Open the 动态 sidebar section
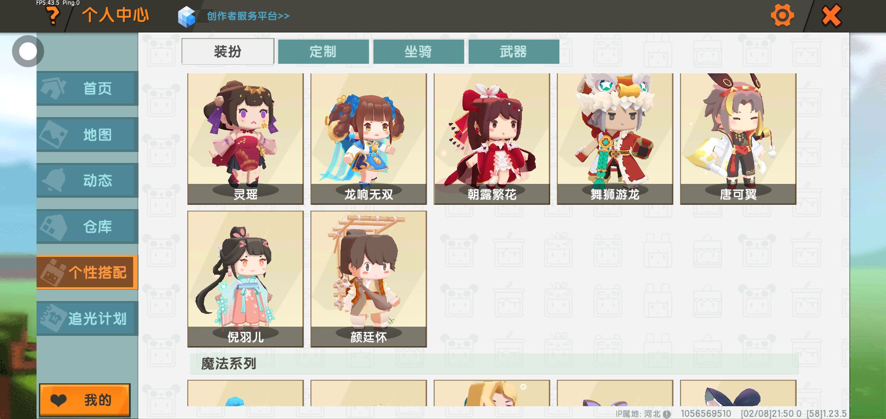The height and width of the screenshot is (419, 886). coord(87,180)
